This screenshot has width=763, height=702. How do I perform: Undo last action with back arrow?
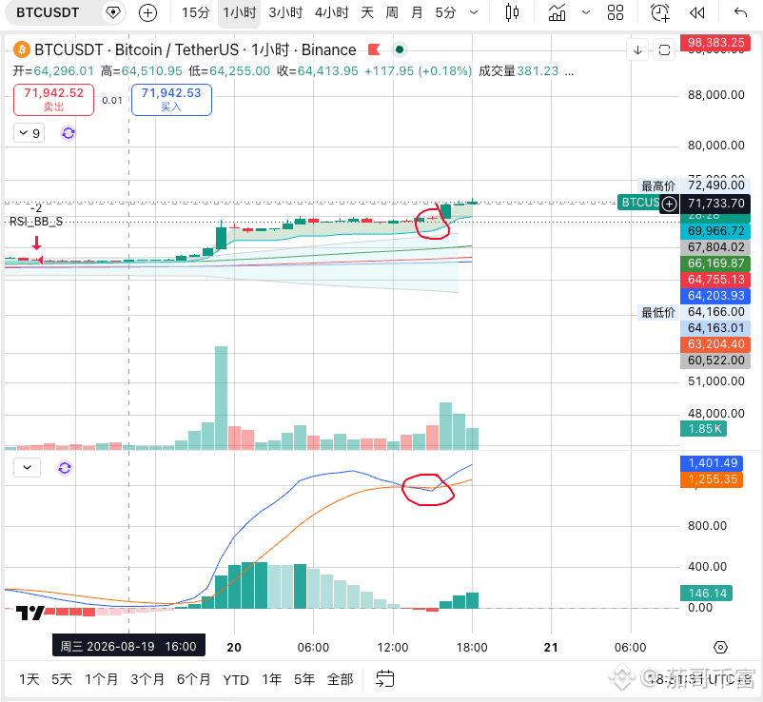coord(740,12)
